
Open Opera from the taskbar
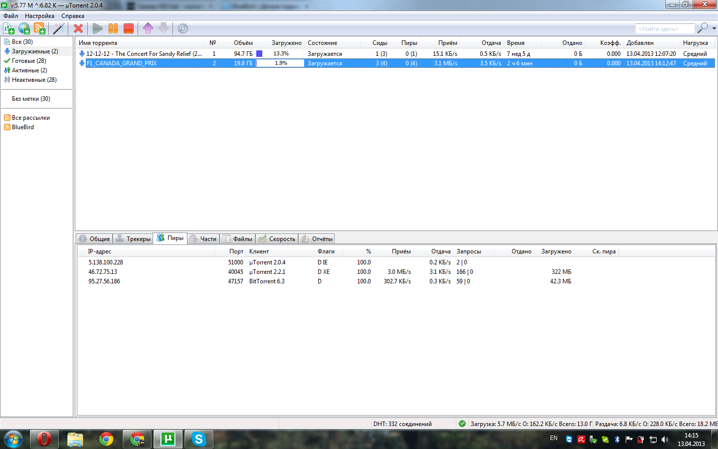[x=44, y=439]
